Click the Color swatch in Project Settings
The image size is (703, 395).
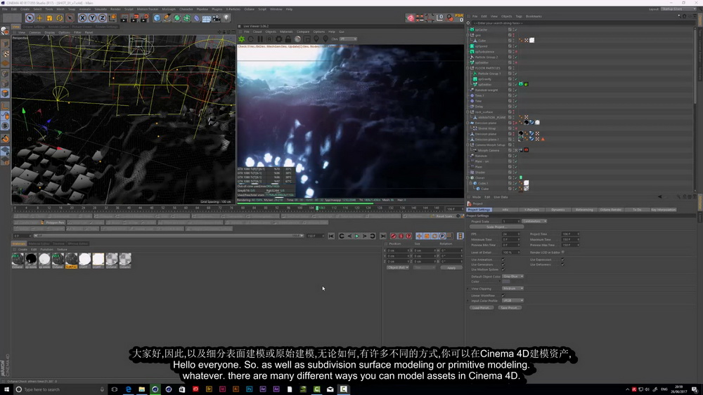click(506, 281)
